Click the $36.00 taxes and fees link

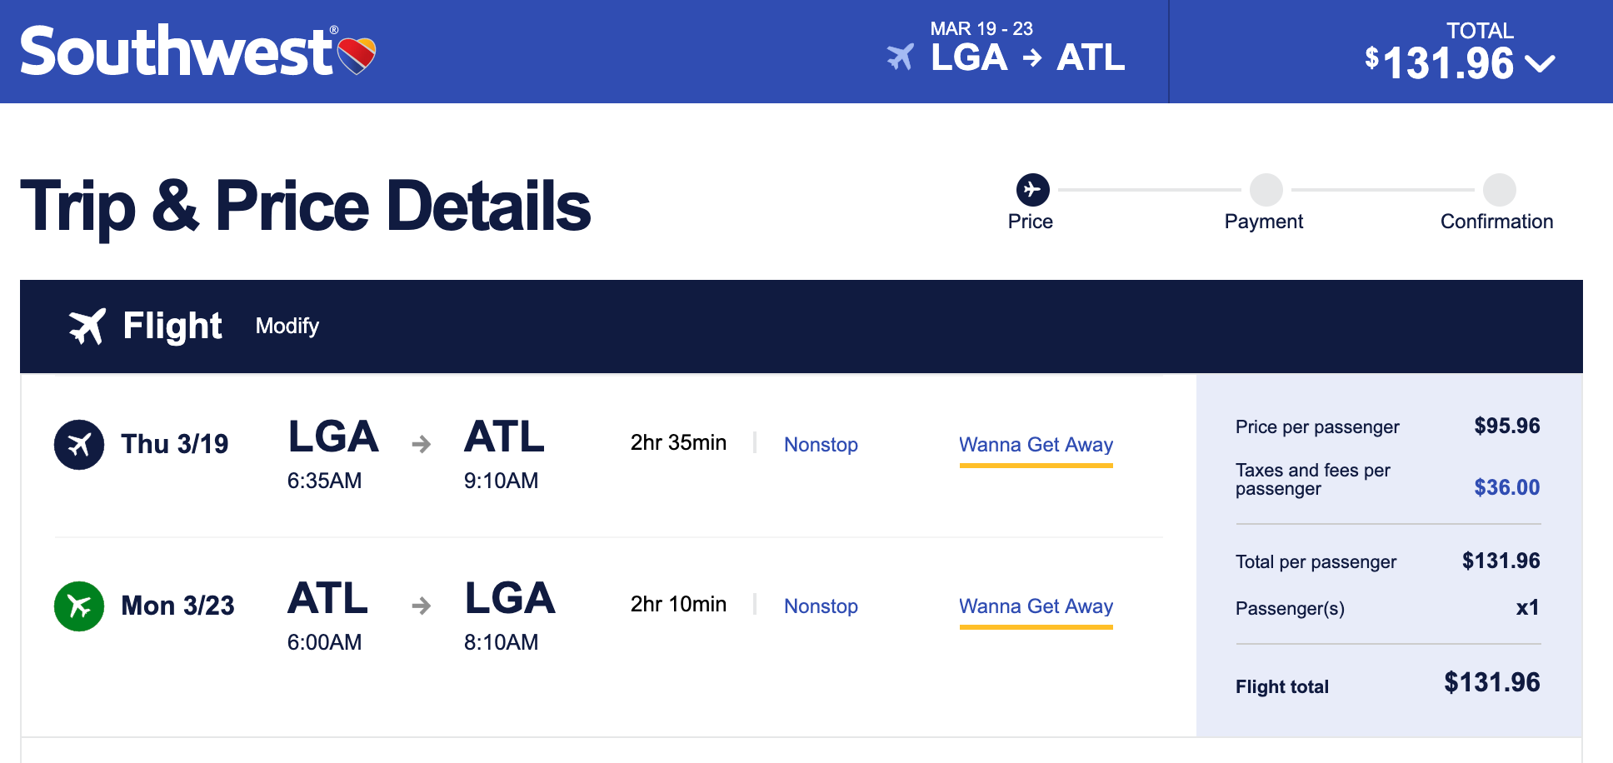(x=1506, y=487)
